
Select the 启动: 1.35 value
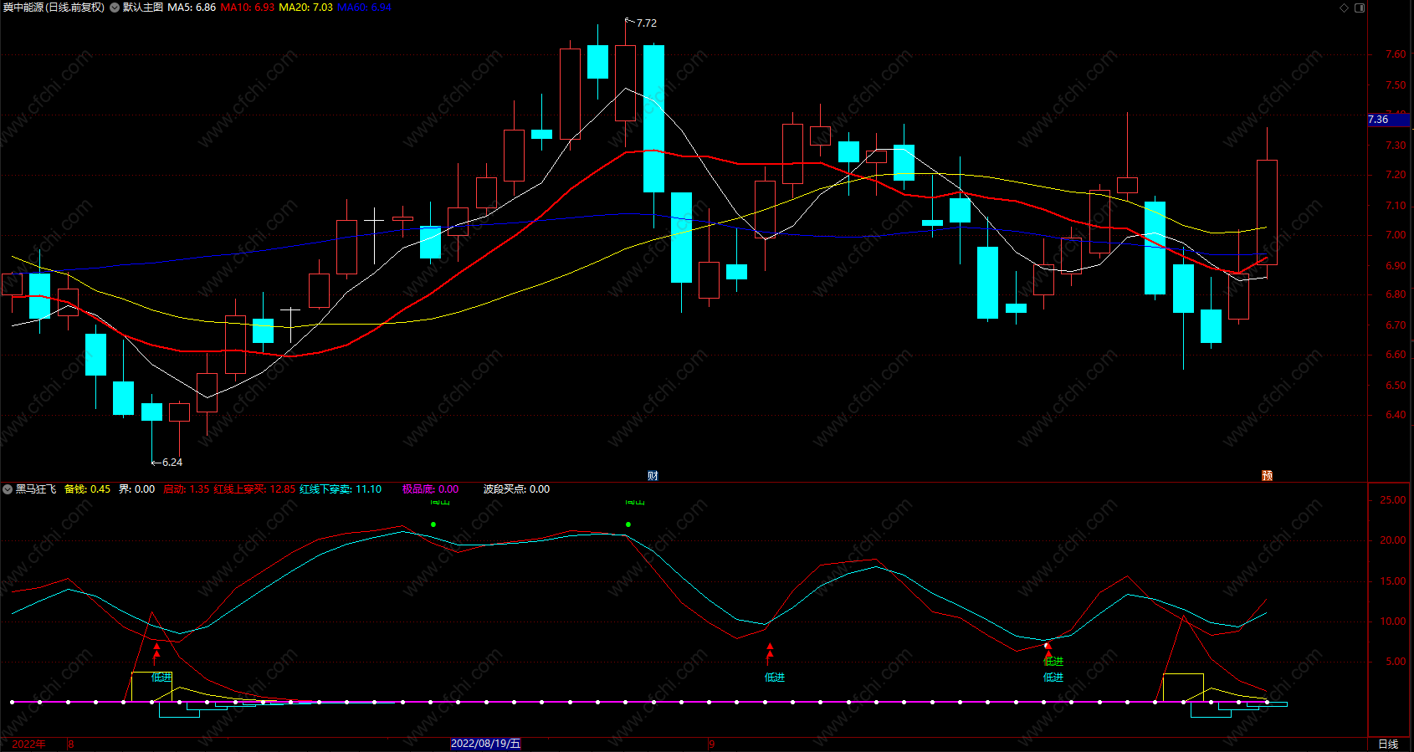(x=186, y=489)
